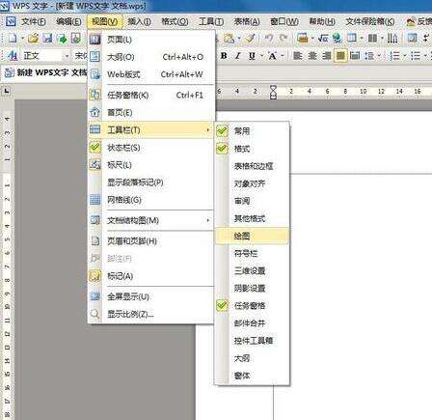Click the numbered list icon
The height and width of the screenshot is (420, 432).
click(394, 56)
